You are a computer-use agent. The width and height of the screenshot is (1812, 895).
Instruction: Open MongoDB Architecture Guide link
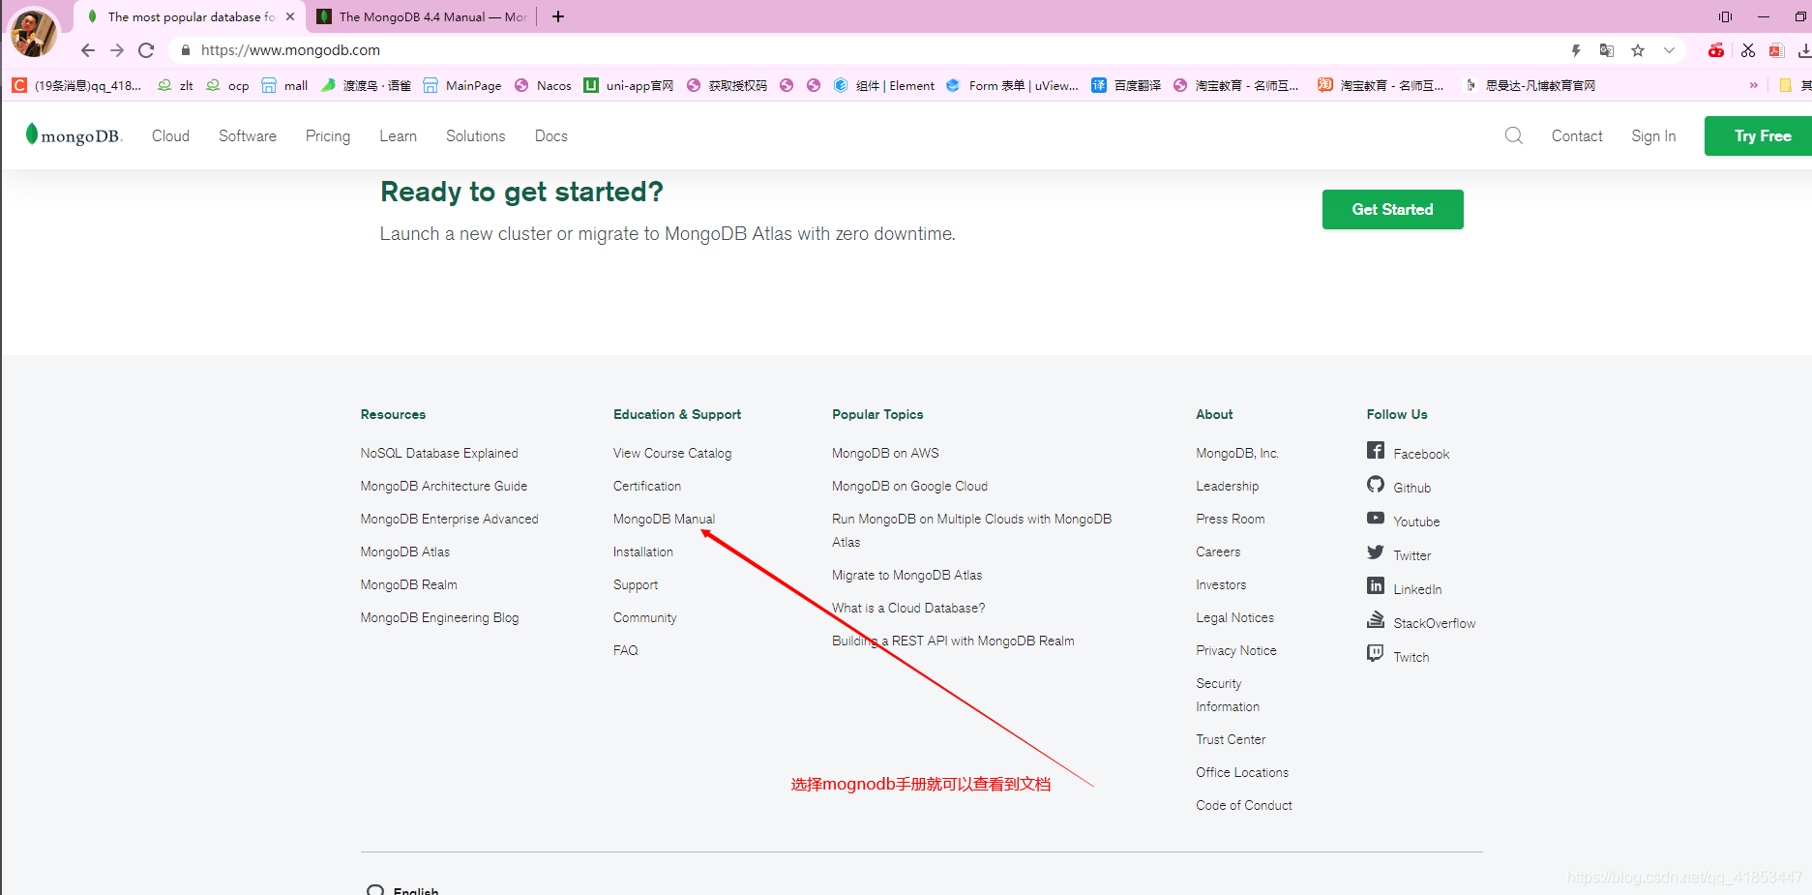coord(444,486)
